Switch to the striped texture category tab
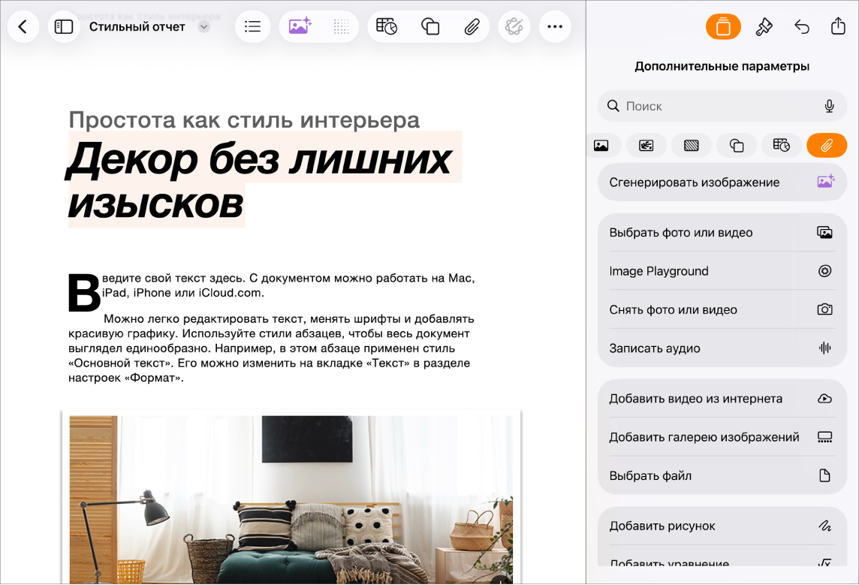This screenshot has height=585, width=859. (692, 145)
